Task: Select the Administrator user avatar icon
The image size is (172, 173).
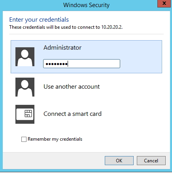Action: [x=25, y=57]
